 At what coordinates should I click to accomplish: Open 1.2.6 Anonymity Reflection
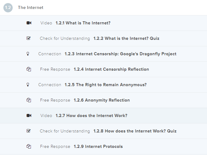[102, 100]
